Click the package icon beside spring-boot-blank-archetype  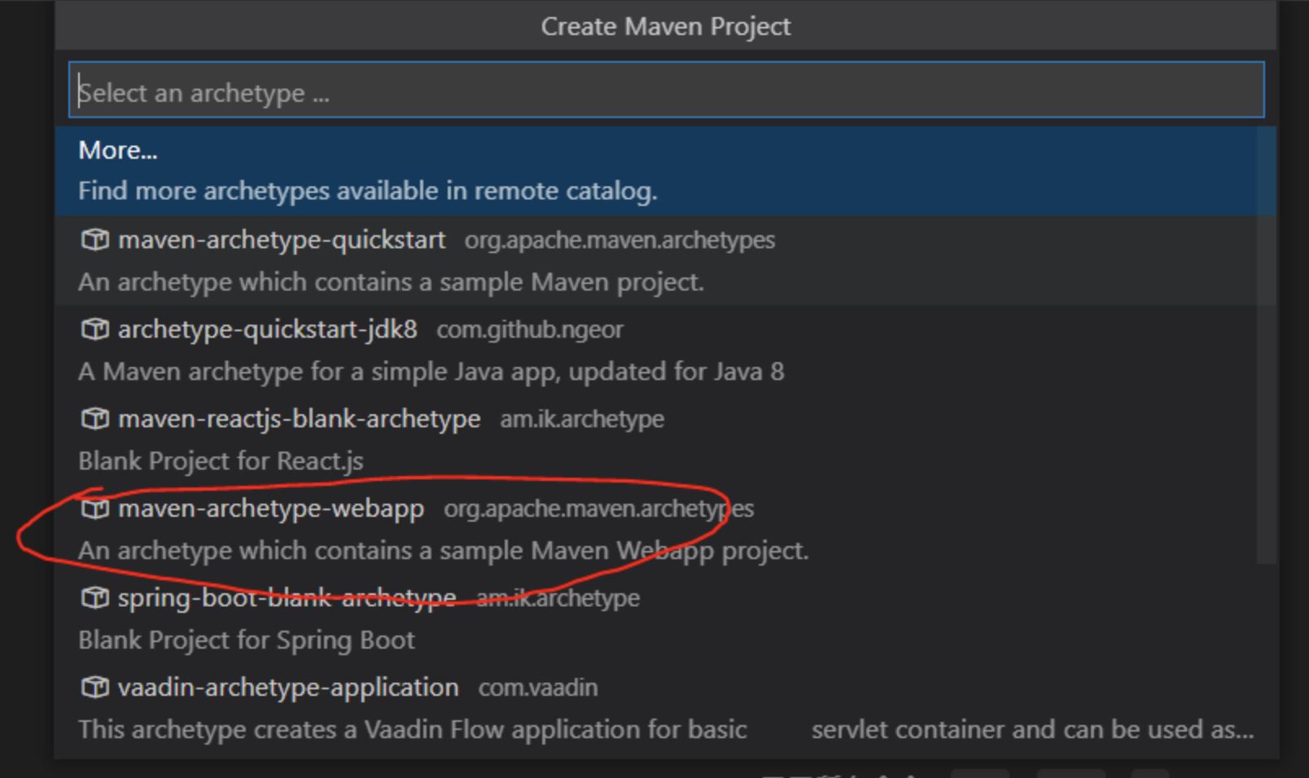(94, 598)
